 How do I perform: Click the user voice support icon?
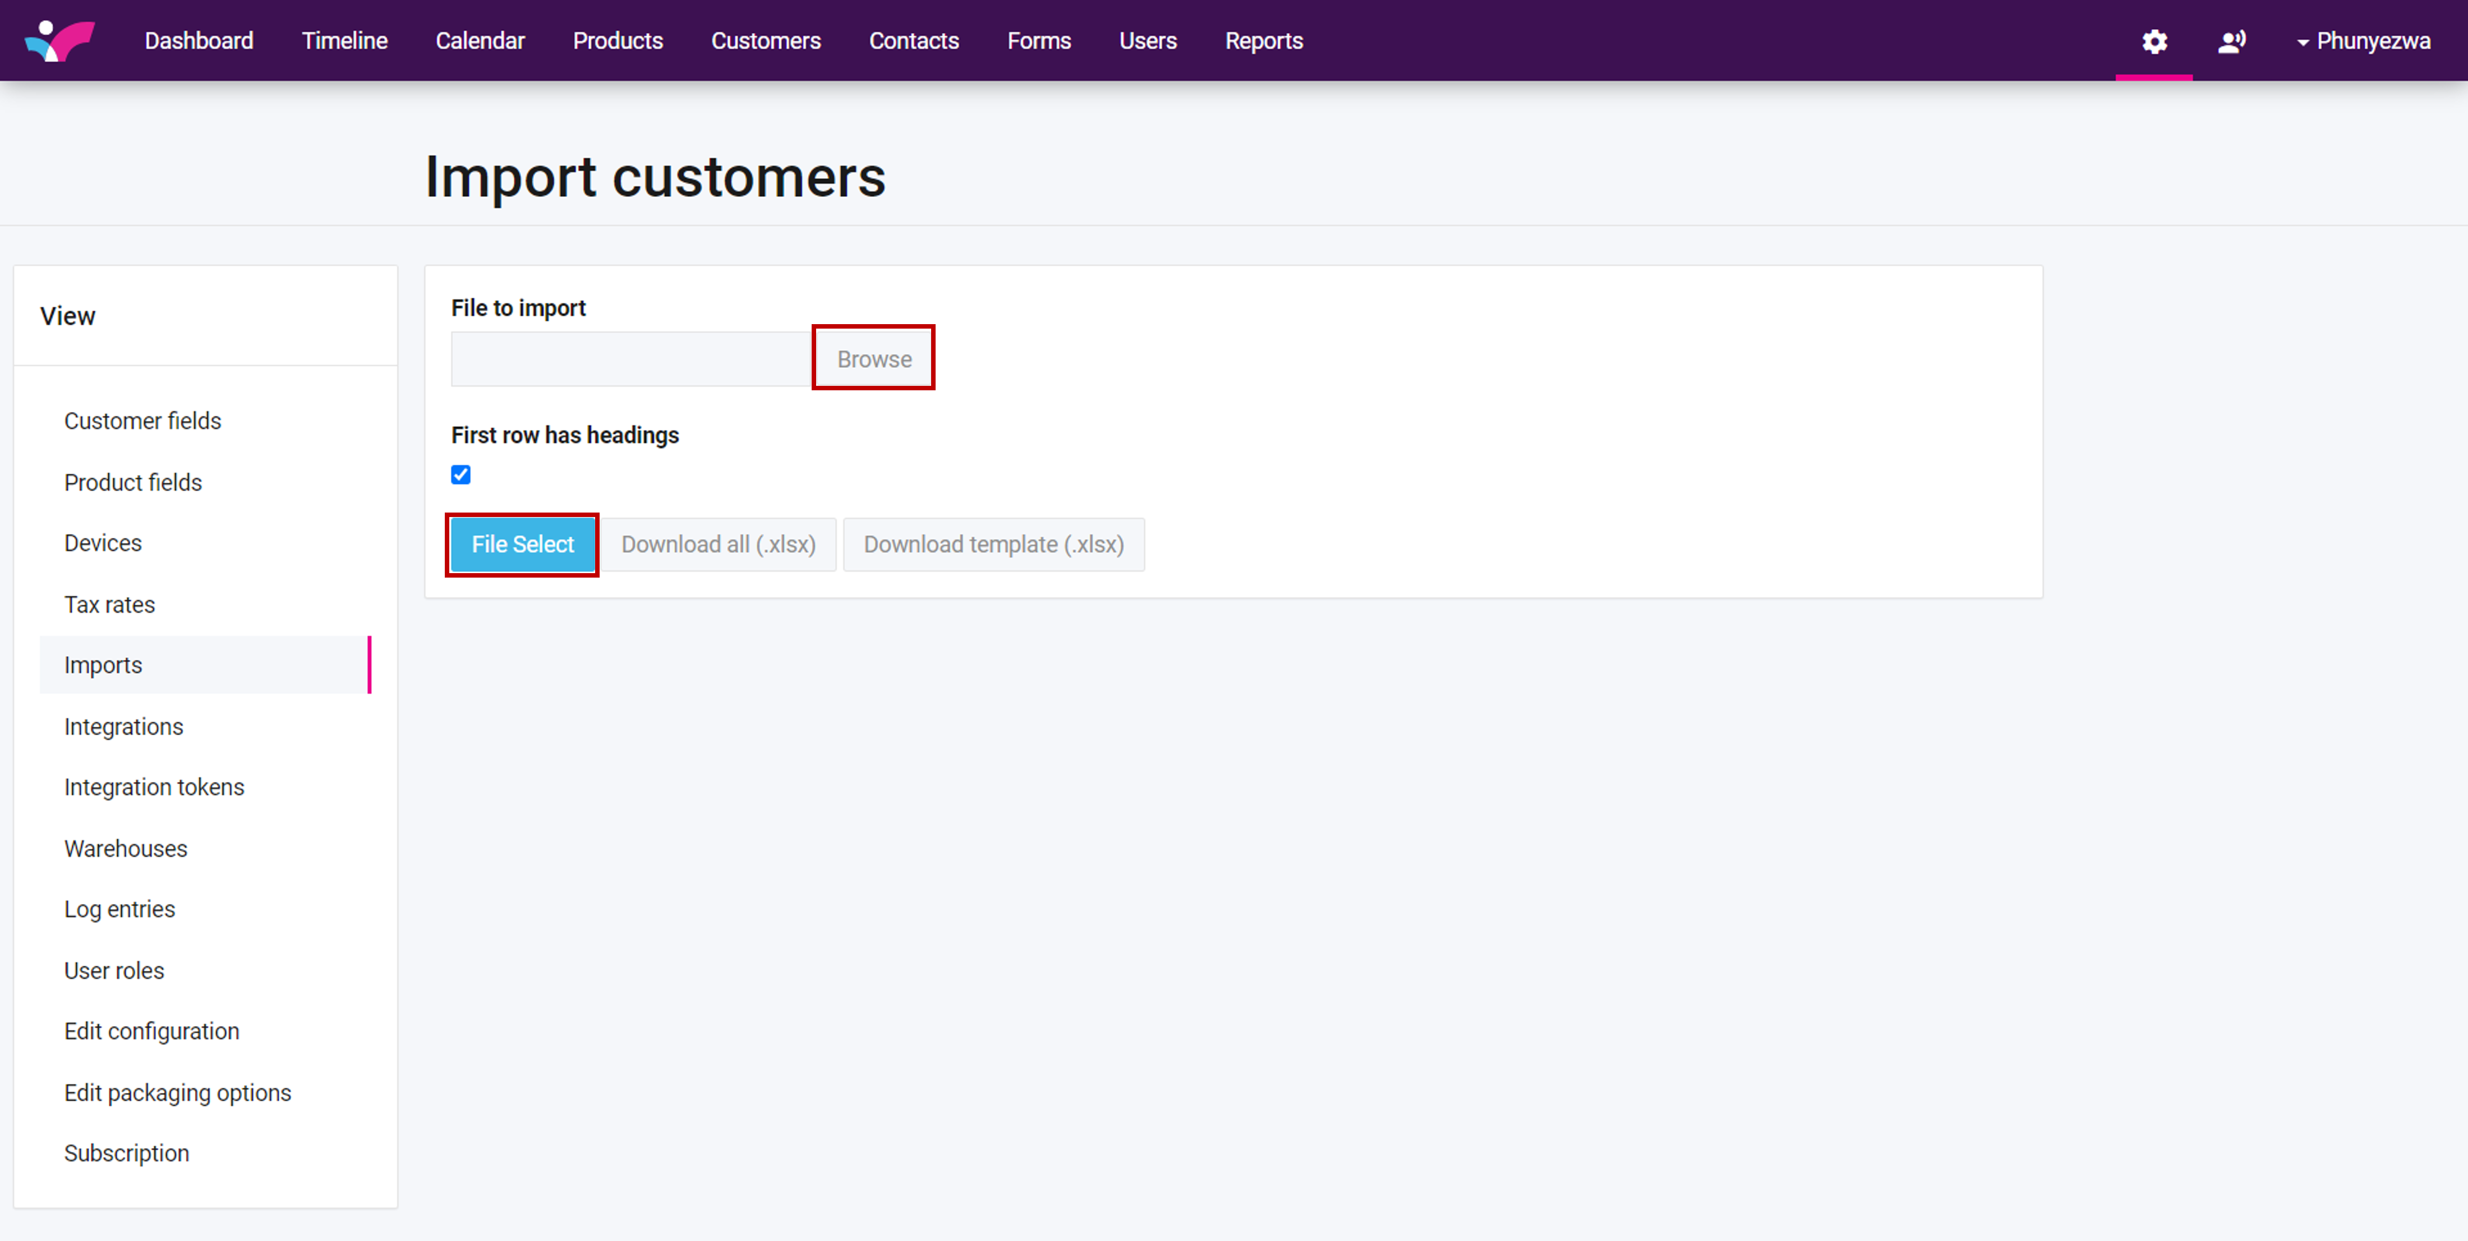pos(2231,41)
